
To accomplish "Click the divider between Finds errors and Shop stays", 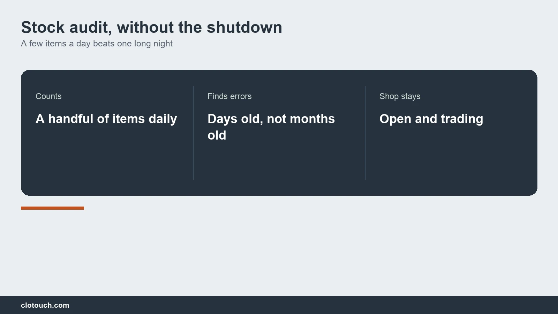I will [365, 133].
